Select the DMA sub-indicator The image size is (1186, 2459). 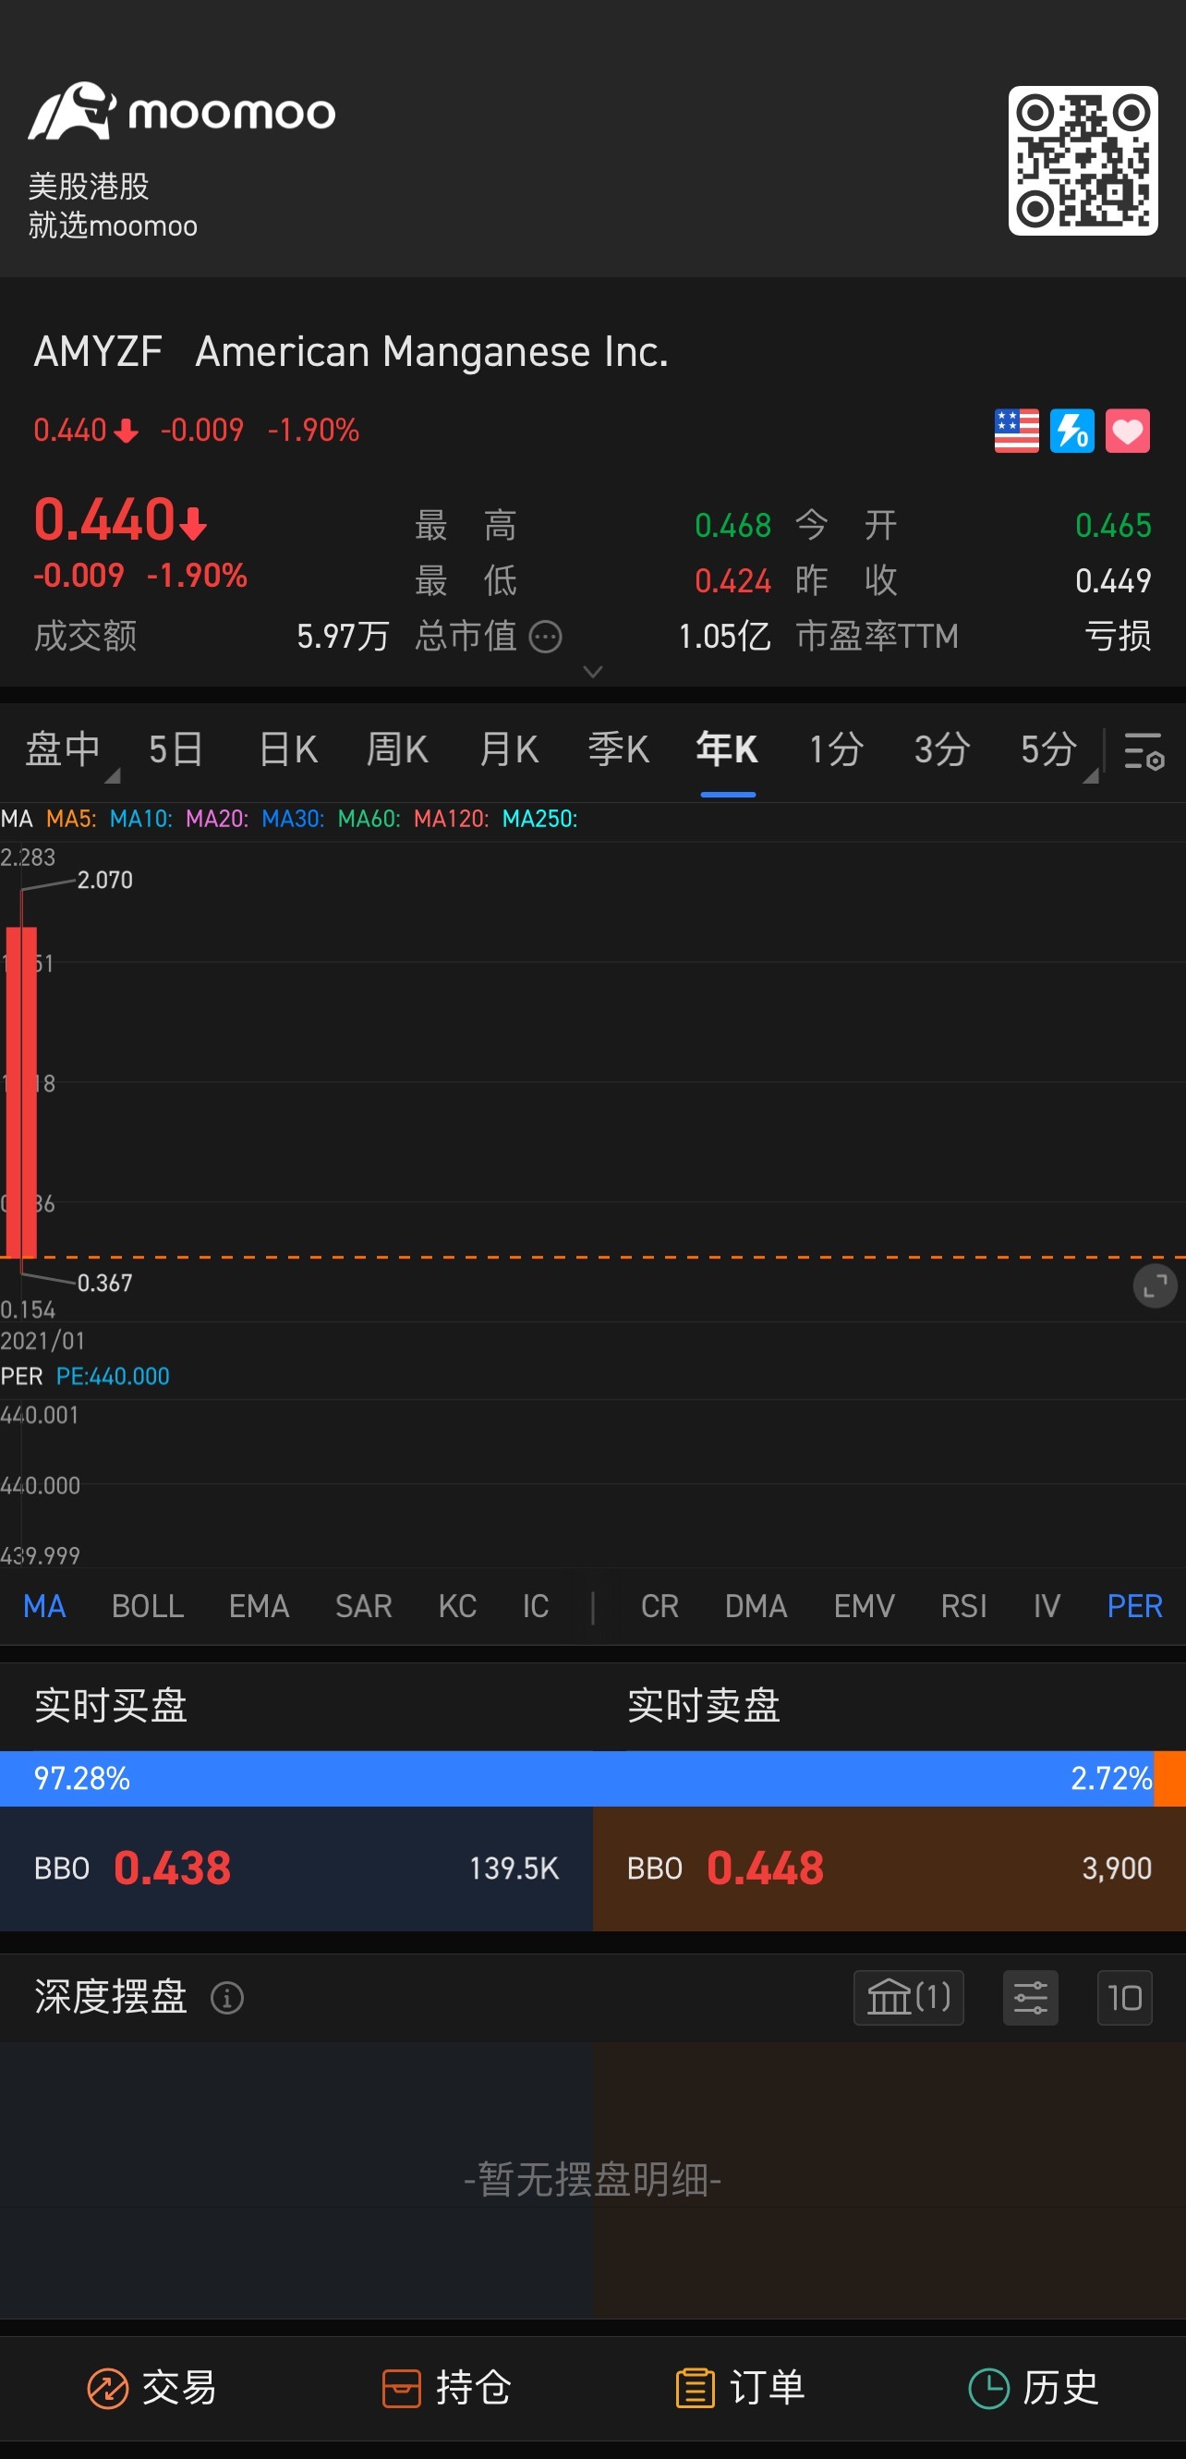coord(756,1607)
